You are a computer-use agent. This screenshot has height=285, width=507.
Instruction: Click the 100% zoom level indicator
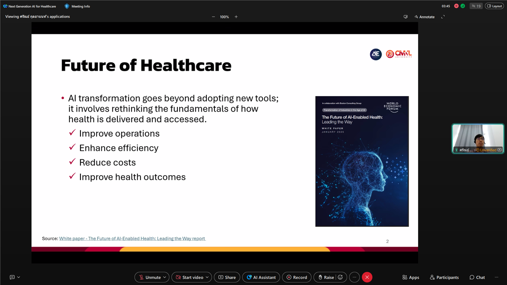click(225, 17)
